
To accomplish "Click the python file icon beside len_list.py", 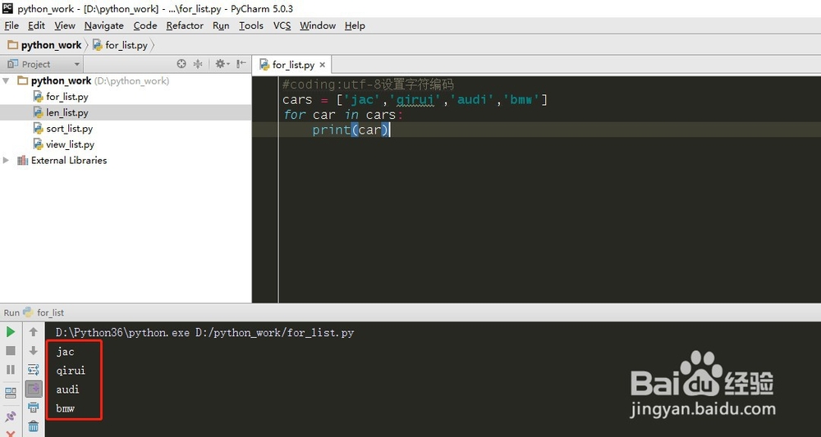I will [38, 112].
